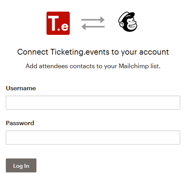
Task: Focus the Username input field
Action: [x=93, y=103]
